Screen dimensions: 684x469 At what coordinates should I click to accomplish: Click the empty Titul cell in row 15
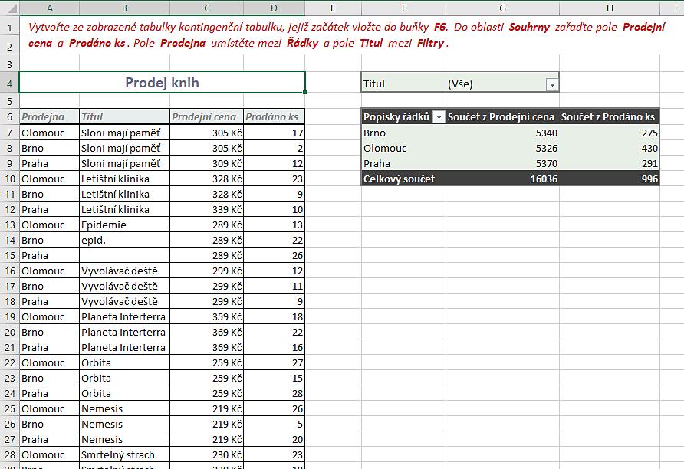pyautogui.click(x=123, y=255)
